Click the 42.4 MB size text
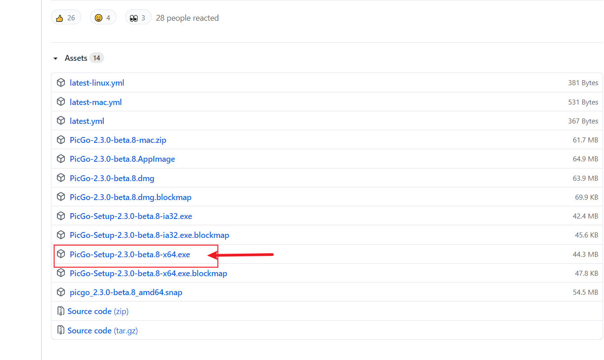This screenshot has height=360, width=604. tap(586, 216)
